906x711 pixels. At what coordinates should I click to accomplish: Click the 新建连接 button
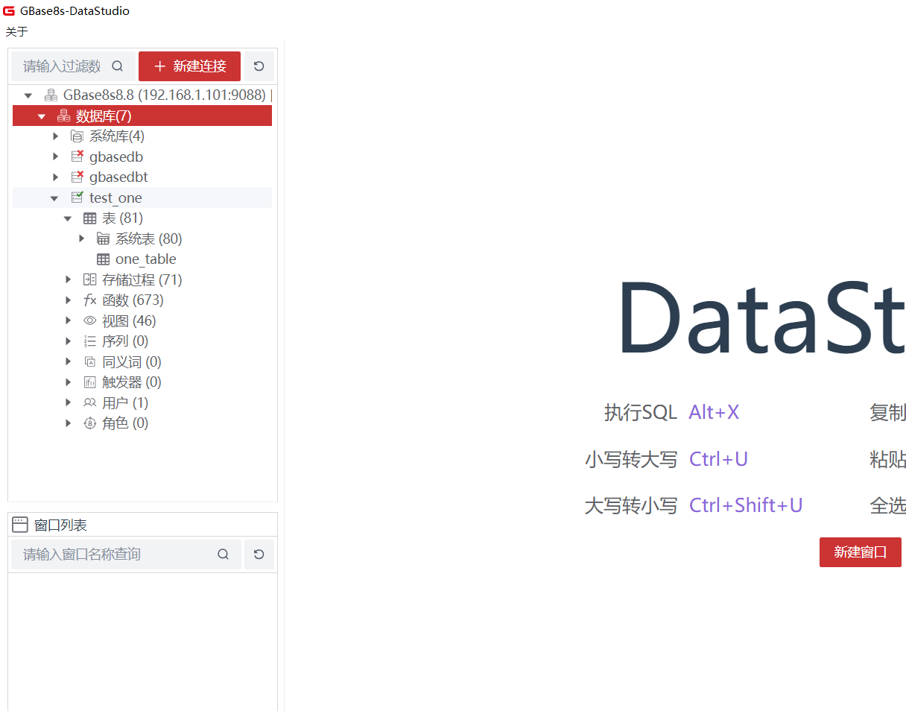189,66
